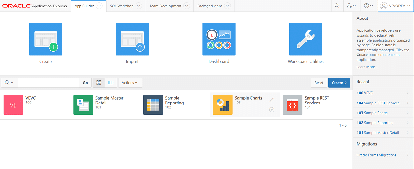
Task: Click the run play icon on Sample Charts
Action: [x=272, y=110]
